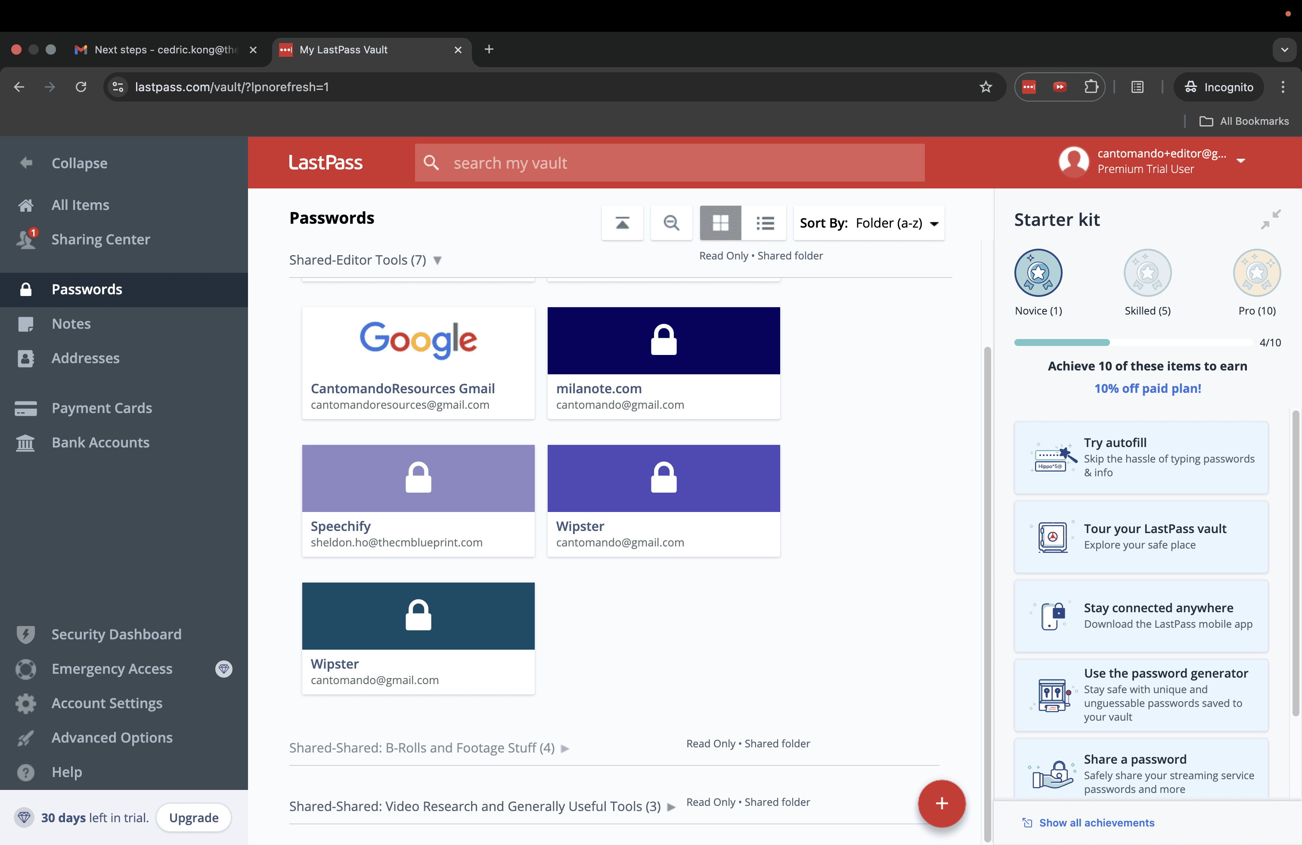Open Chrome extensions puzzle icon
This screenshot has height=845, width=1302.
point(1091,87)
